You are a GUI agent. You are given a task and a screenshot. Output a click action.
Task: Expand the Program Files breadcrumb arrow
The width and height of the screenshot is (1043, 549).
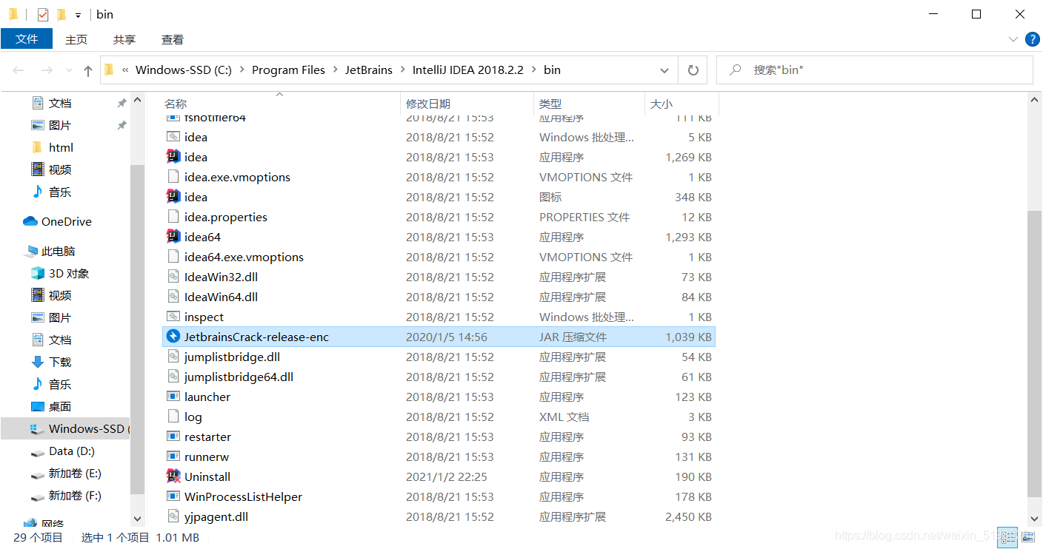(x=335, y=70)
